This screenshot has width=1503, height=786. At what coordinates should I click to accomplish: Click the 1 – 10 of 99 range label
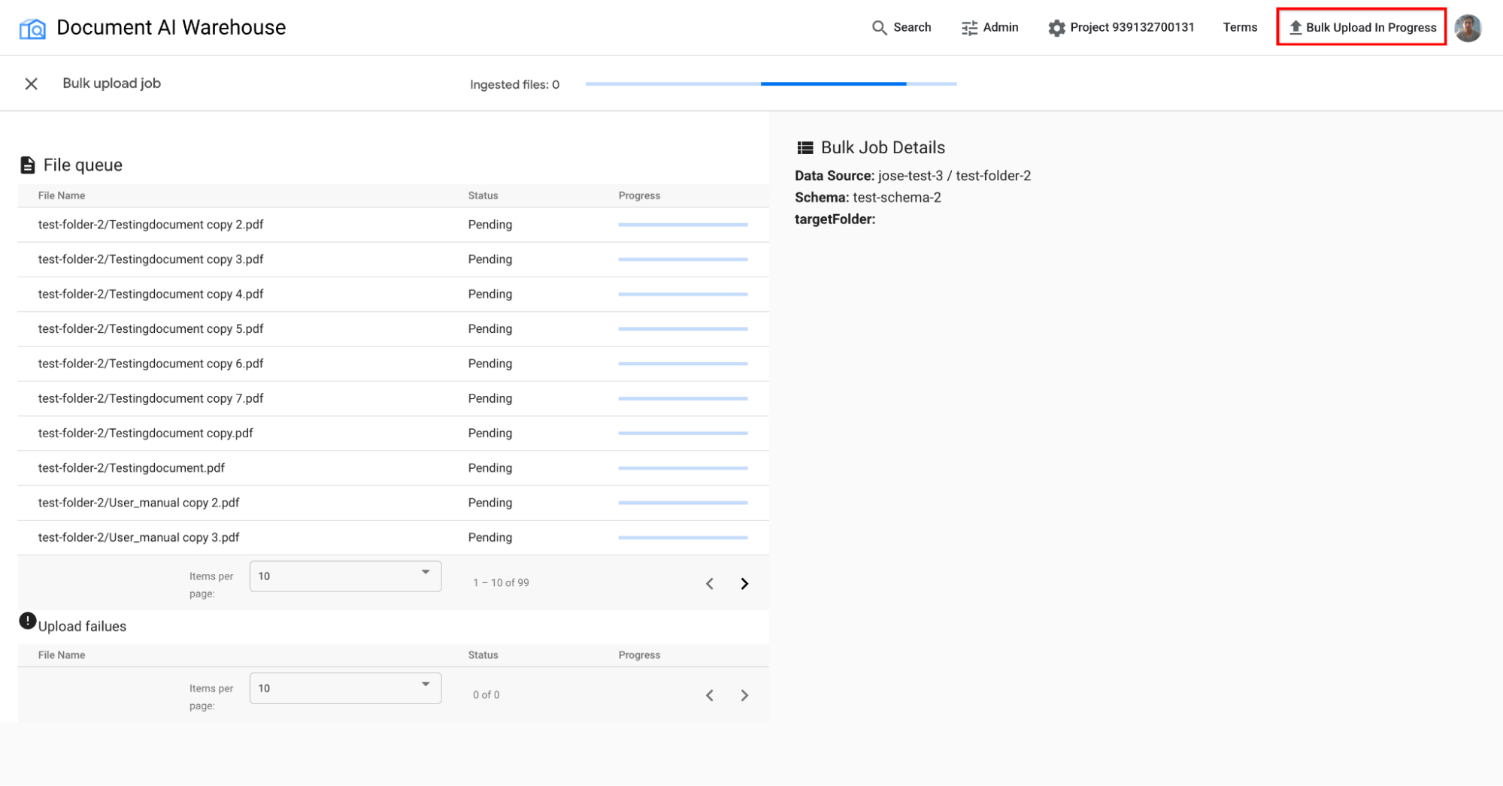click(501, 583)
